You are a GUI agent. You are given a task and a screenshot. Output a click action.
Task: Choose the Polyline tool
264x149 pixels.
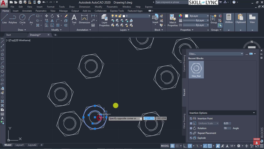(13, 18)
